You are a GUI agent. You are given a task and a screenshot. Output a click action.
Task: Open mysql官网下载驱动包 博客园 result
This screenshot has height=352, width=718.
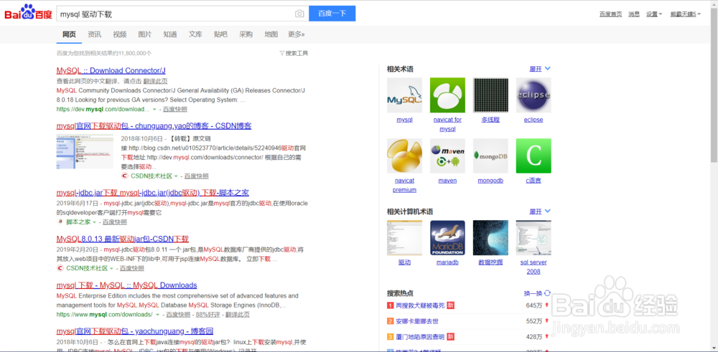coord(135,331)
